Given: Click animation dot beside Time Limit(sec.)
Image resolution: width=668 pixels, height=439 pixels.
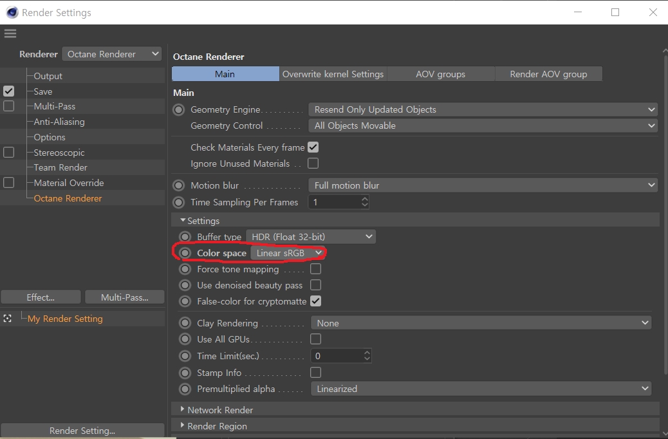Looking at the screenshot, I should [185, 356].
